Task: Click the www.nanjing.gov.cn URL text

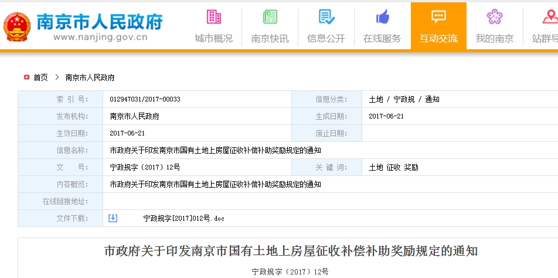Action: pos(100,37)
